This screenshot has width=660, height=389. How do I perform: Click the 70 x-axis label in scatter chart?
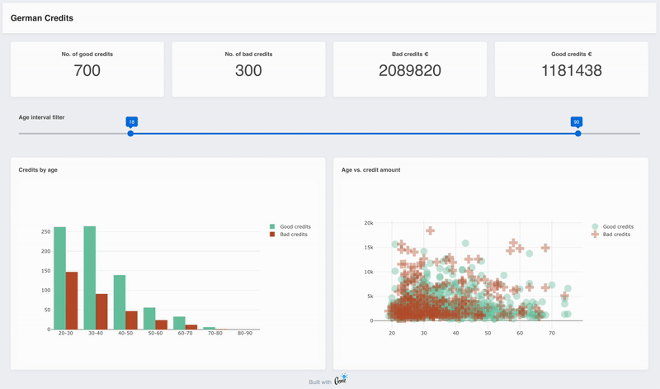click(552, 334)
